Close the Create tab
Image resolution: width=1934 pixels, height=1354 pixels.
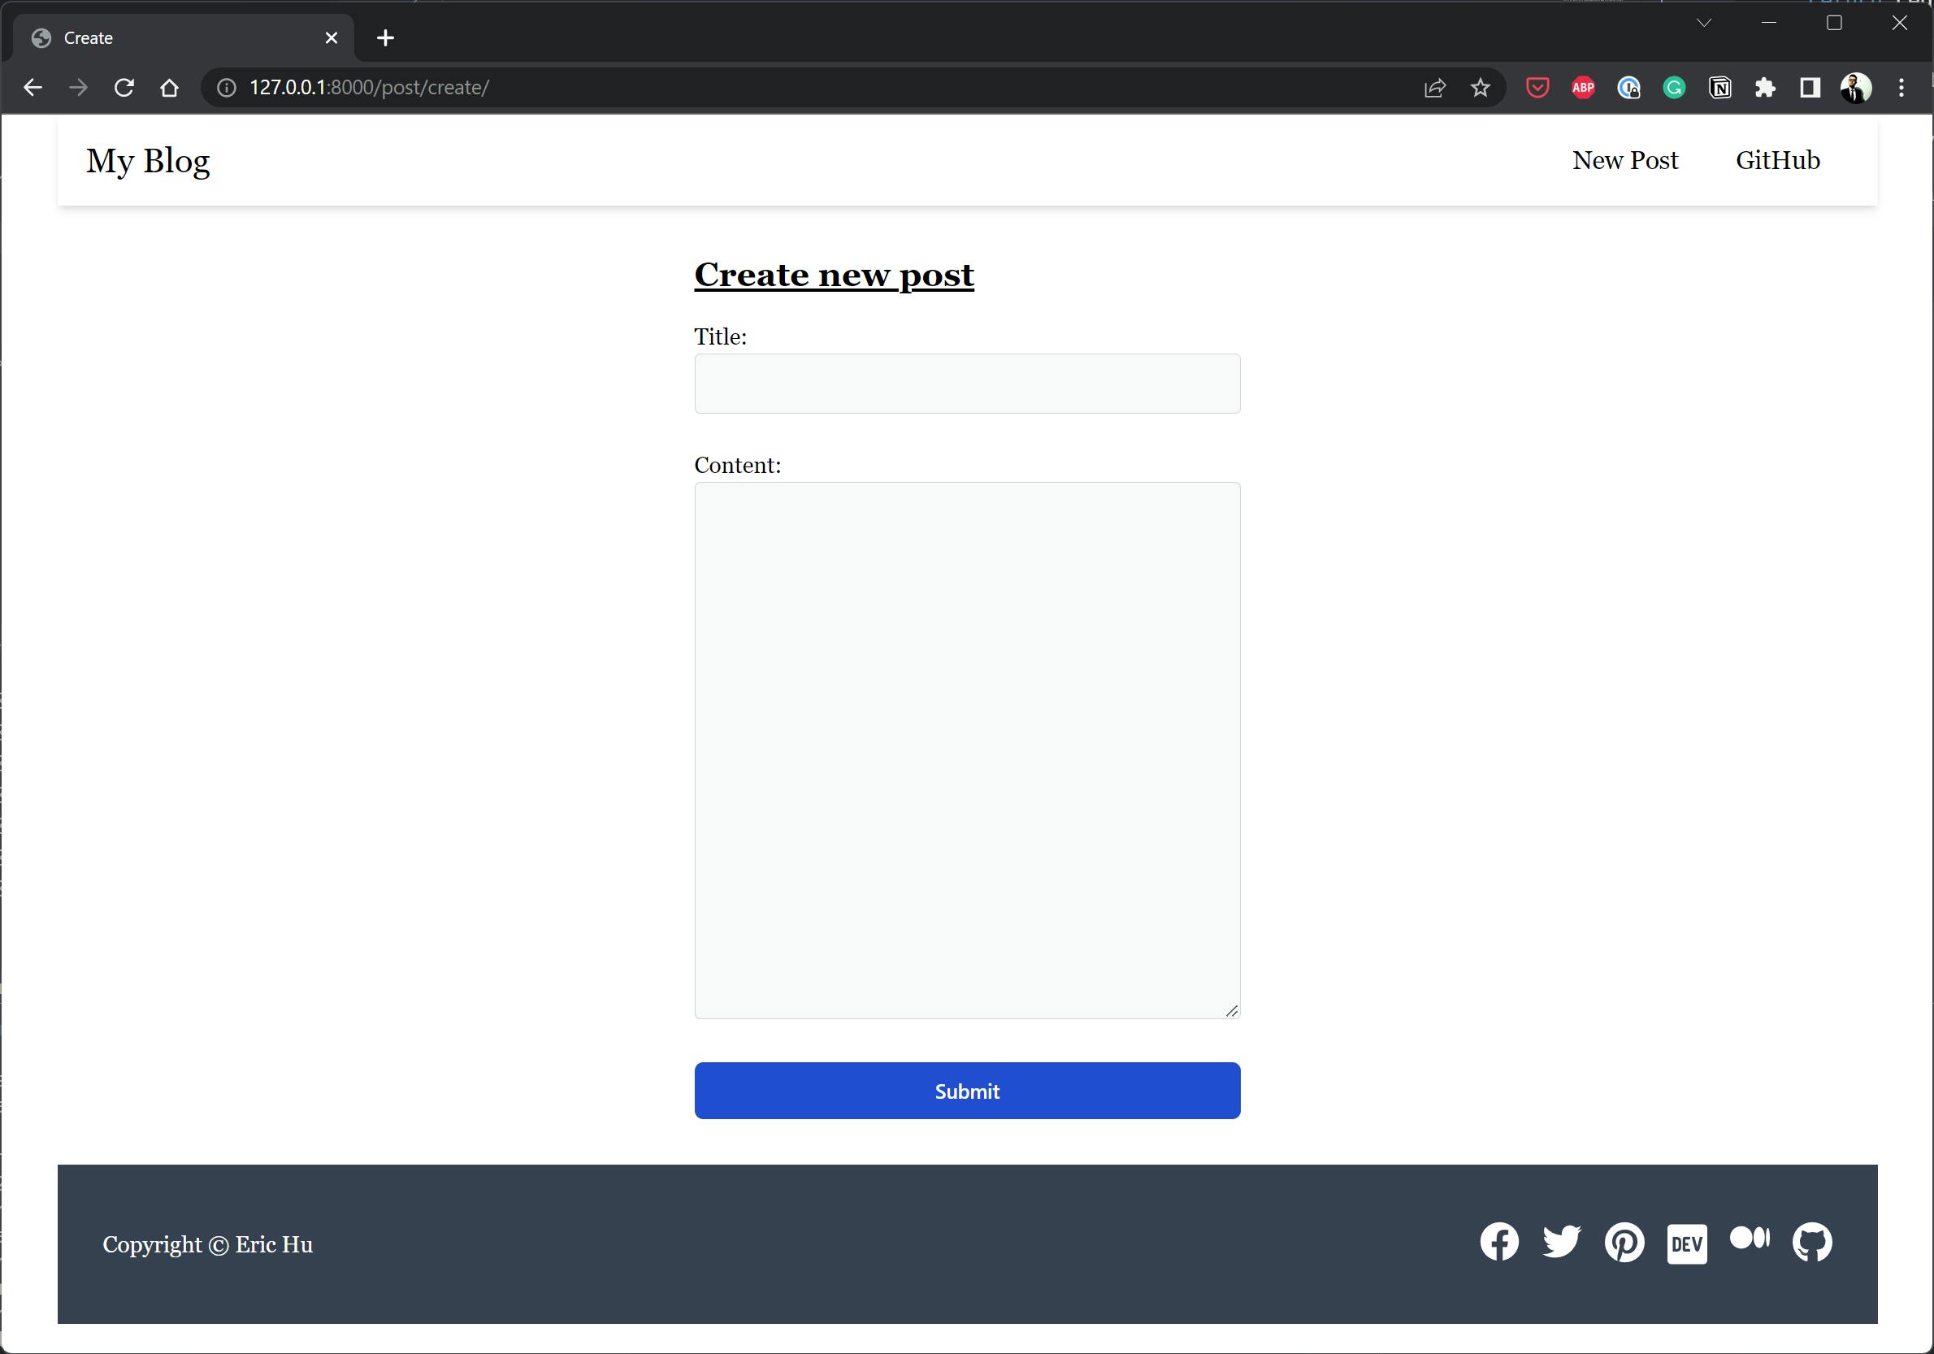[x=331, y=38]
